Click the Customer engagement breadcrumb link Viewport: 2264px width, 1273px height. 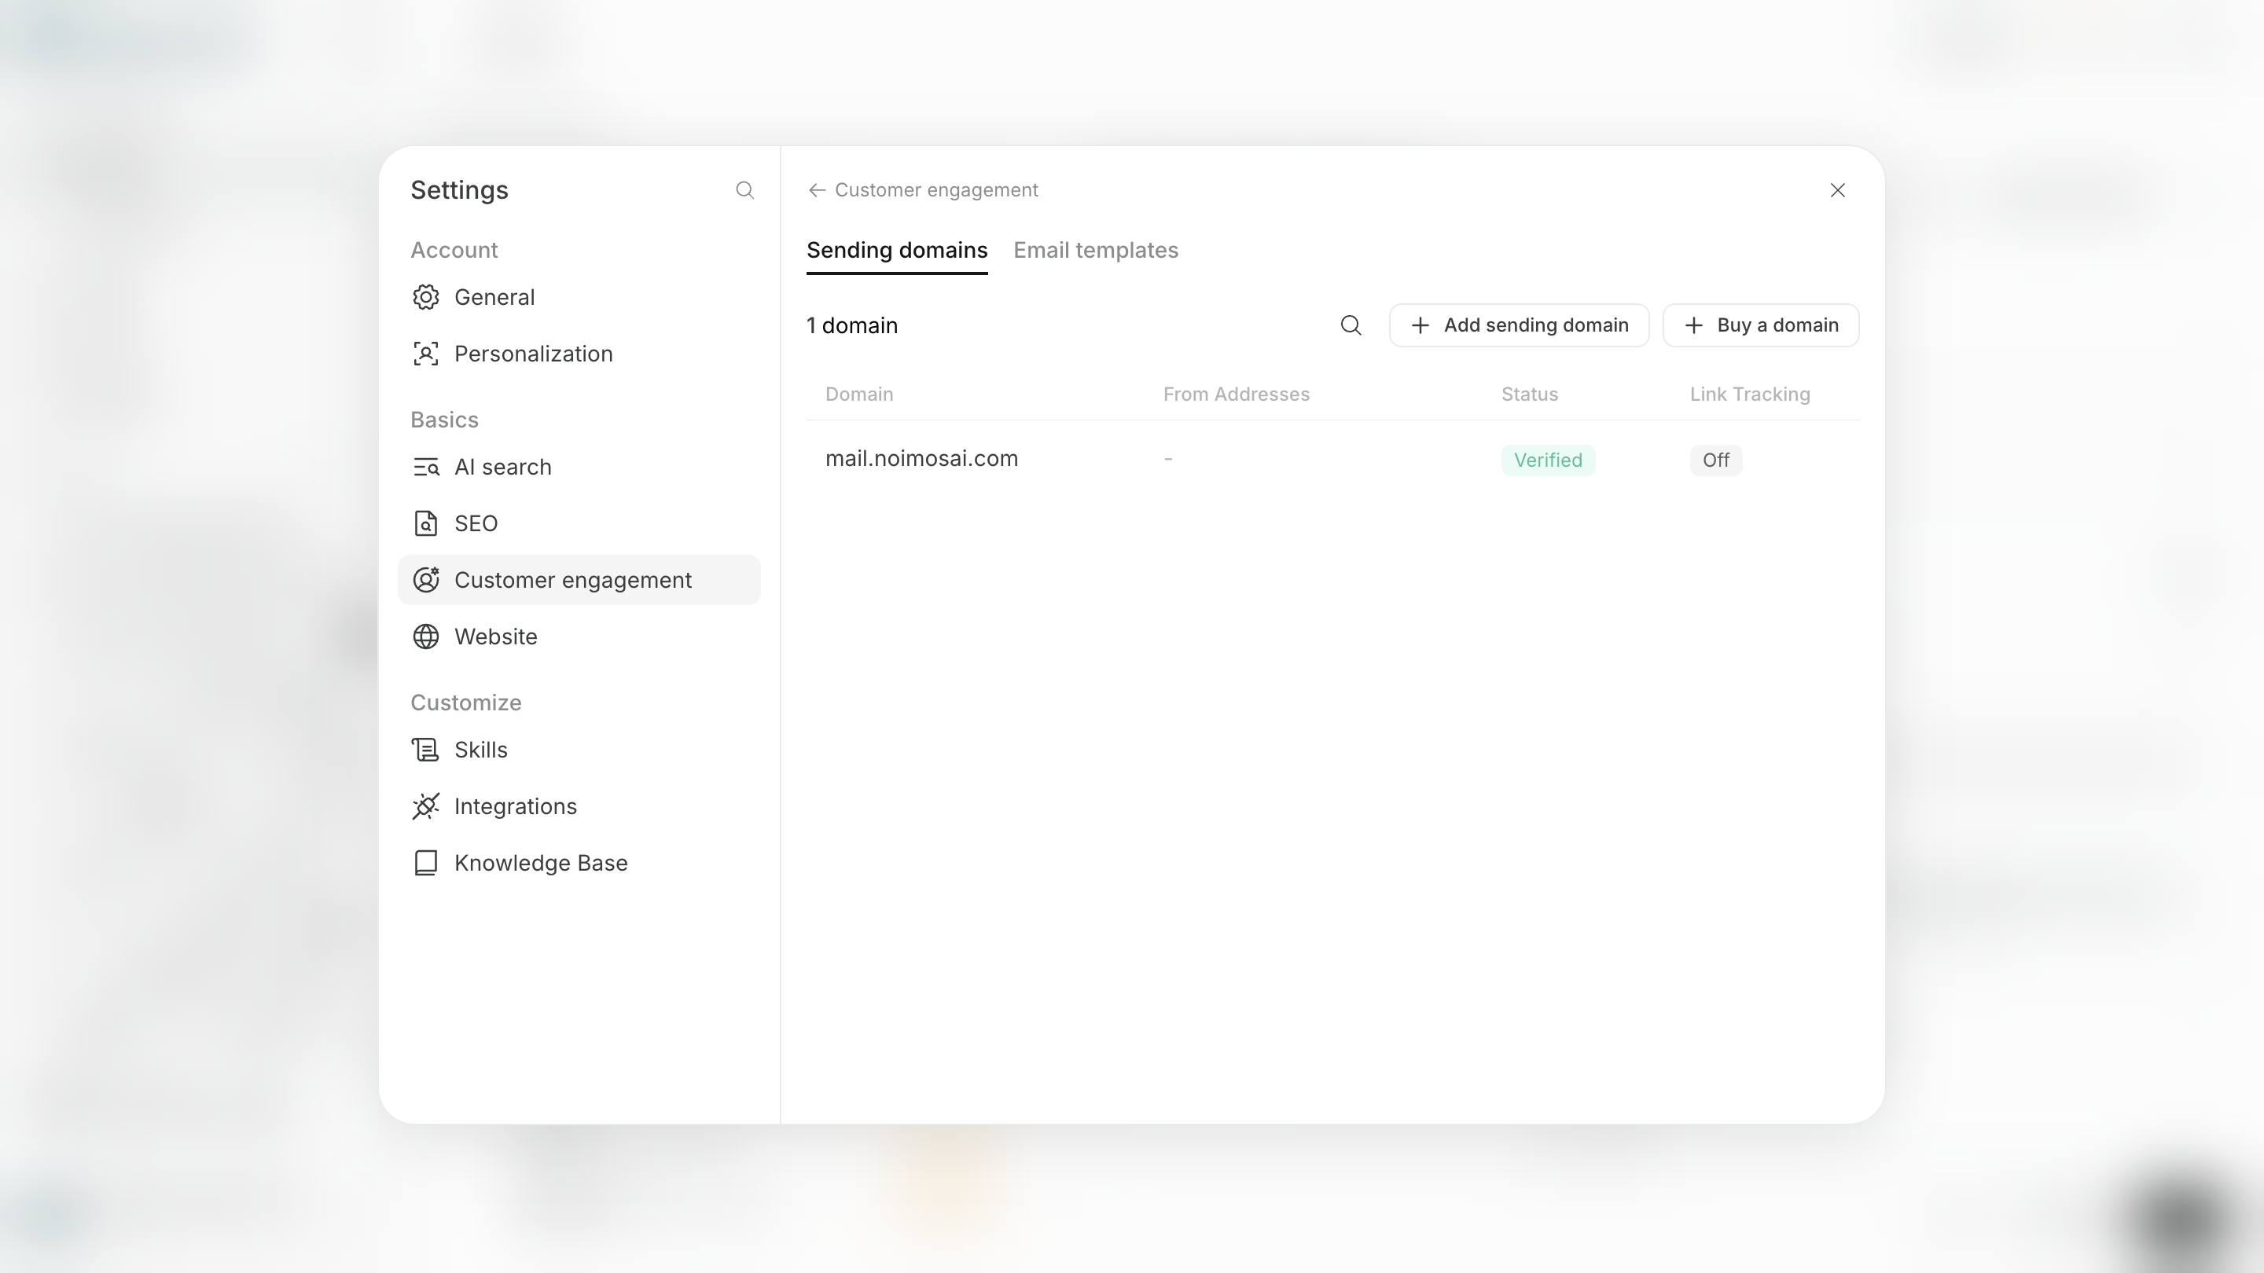(936, 191)
